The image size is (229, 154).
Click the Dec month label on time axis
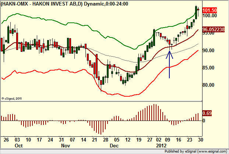[x=114, y=146]
